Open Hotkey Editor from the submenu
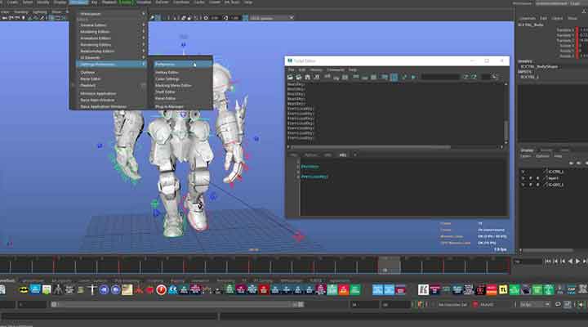 [x=167, y=72]
